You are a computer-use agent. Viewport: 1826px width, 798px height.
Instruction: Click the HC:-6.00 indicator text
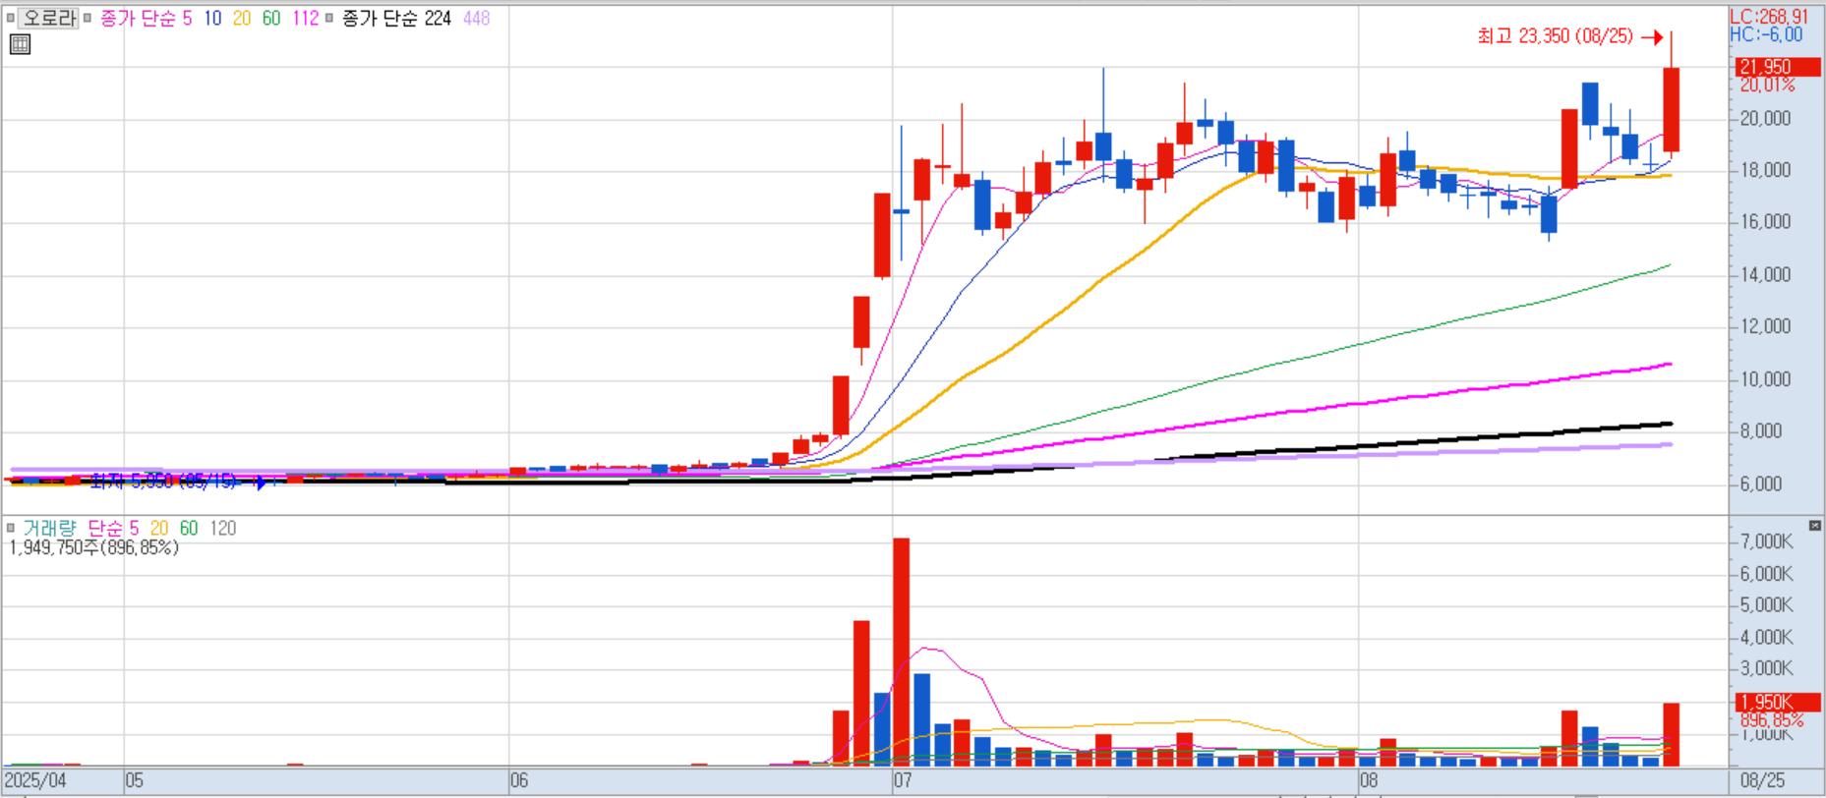[x=1766, y=34]
